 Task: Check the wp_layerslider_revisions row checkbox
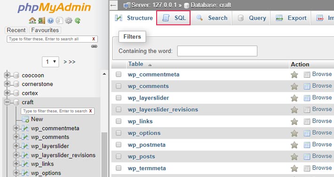(119, 110)
